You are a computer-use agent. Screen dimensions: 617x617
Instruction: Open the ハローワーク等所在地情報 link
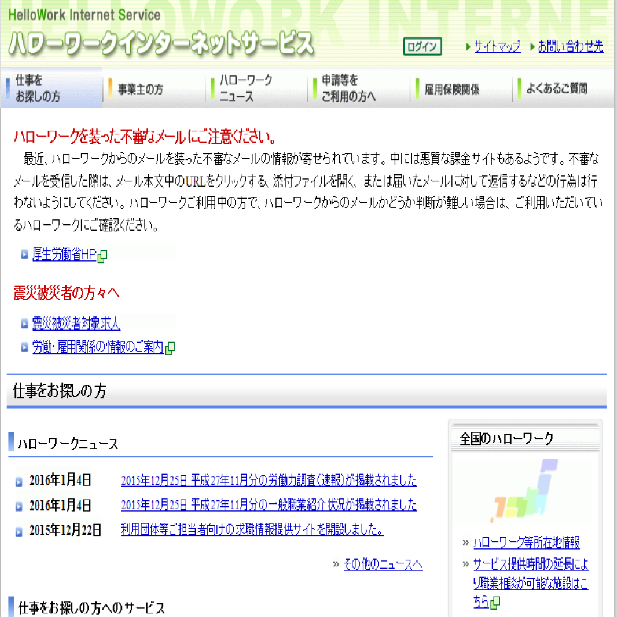527,543
